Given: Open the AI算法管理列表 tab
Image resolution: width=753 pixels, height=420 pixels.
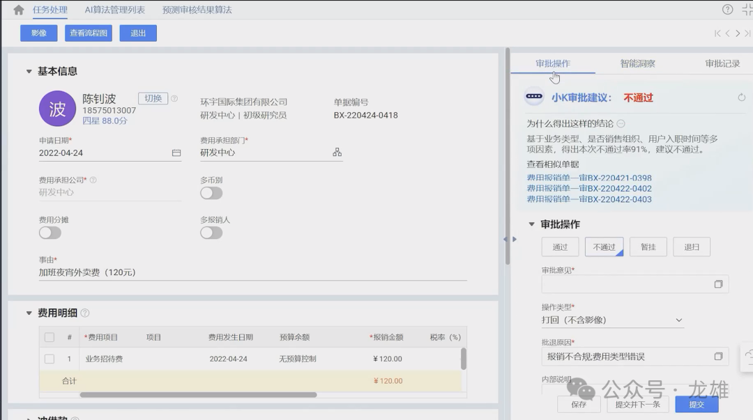Looking at the screenshot, I should click(x=115, y=10).
